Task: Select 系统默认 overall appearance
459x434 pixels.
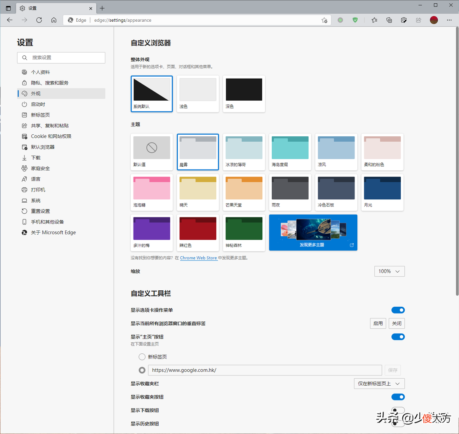Action: click(x=152, y=94)
